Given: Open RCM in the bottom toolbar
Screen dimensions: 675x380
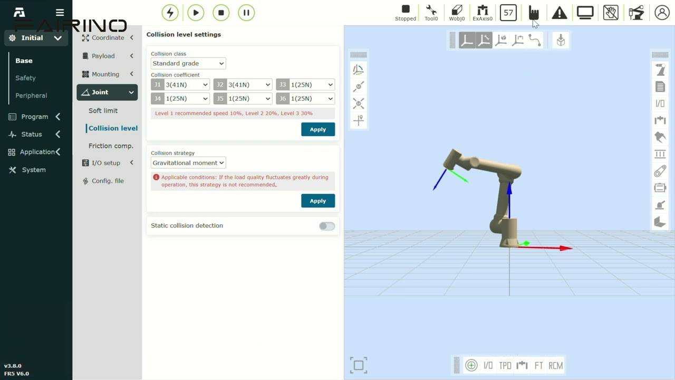Looking at the screenshot, I should tap(556, 365).
